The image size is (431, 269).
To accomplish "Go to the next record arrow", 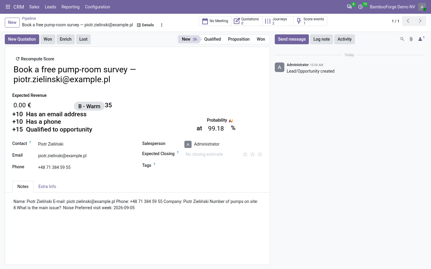I will pyautogui.click(x=420, y=21).
